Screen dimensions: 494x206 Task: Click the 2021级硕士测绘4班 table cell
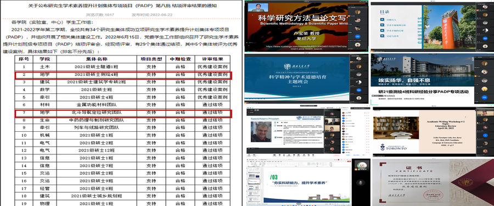[x=96, y=75]
